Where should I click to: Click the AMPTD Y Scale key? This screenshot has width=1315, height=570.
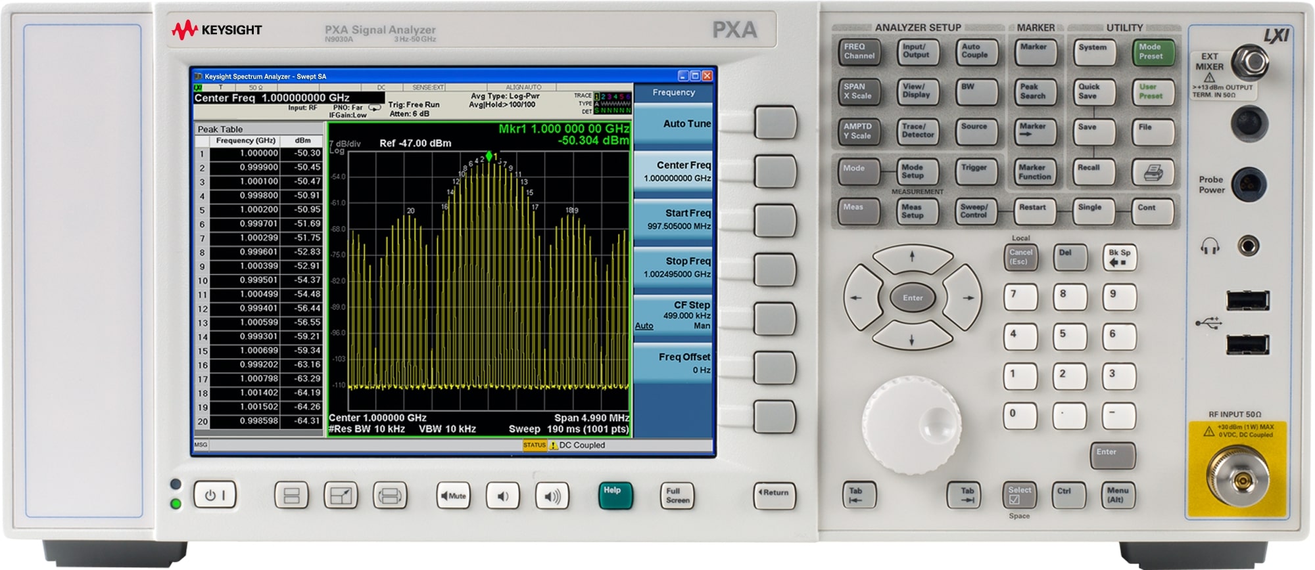859,132
